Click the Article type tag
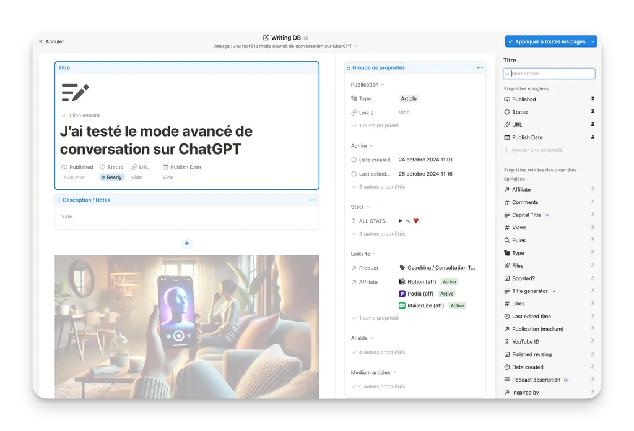 point(409,98)
